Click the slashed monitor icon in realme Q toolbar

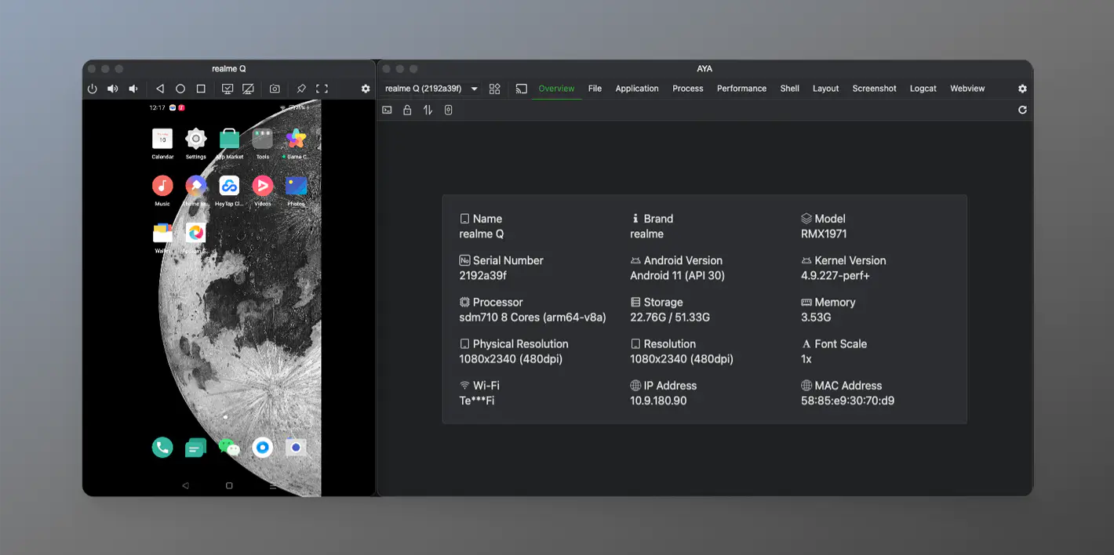click(x=248, y=89)
